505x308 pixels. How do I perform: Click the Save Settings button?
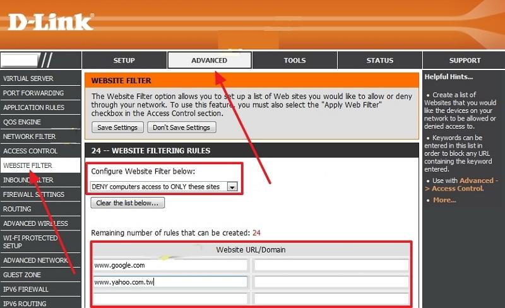[x=117, y=127]
